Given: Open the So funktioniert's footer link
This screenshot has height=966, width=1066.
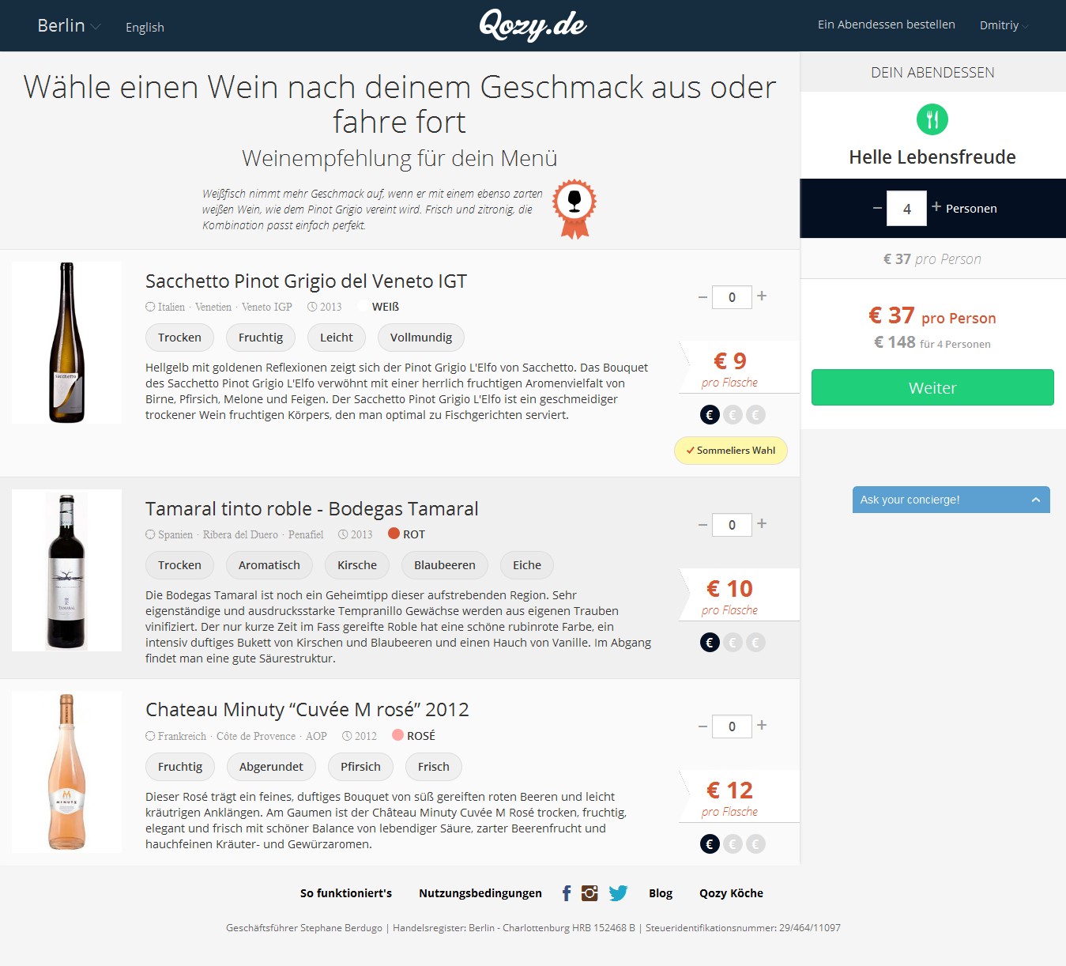Looking at the screenshot, I should 346,893.
